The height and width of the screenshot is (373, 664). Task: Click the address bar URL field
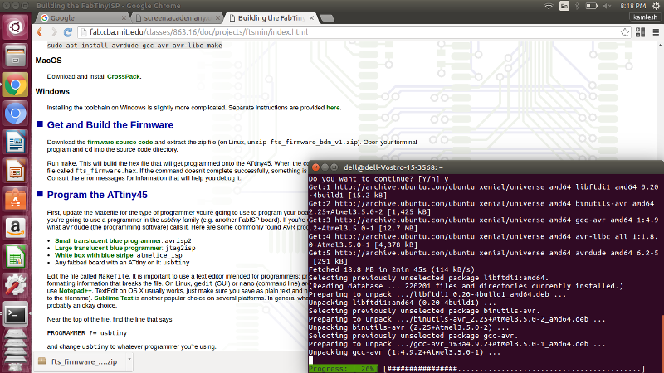tap(349, 32)
